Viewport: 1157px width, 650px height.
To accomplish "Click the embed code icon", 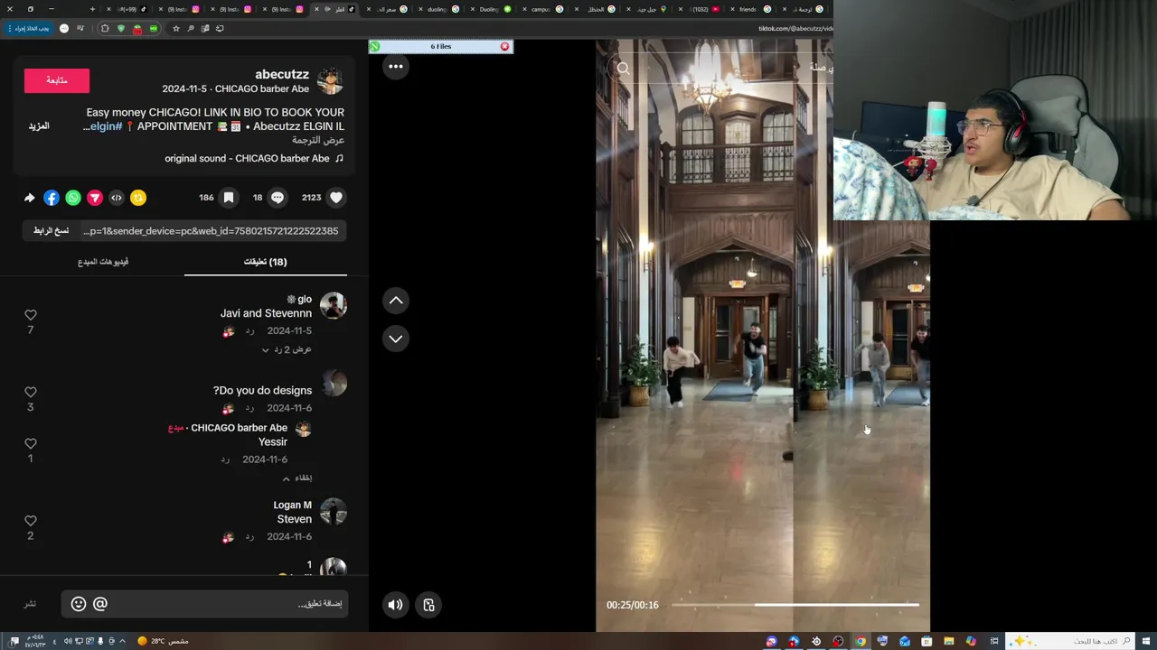I will pos(117,197).
